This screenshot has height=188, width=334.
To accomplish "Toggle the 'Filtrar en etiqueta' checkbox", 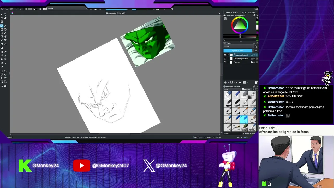I will [x=243, y=133].
